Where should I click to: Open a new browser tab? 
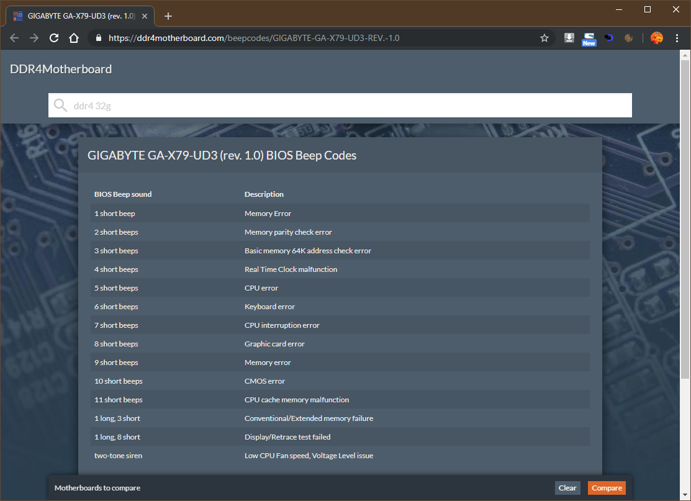[168, 16]
